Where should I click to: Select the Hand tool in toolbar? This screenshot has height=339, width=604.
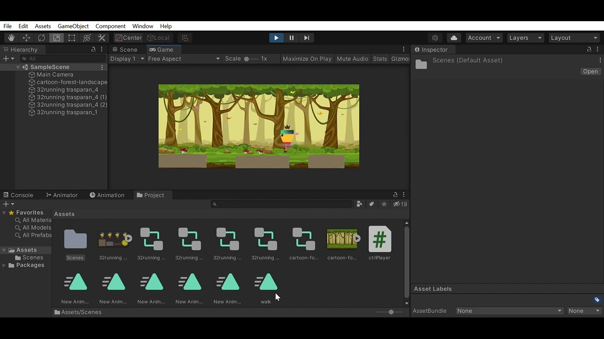(x=11, y=38)
